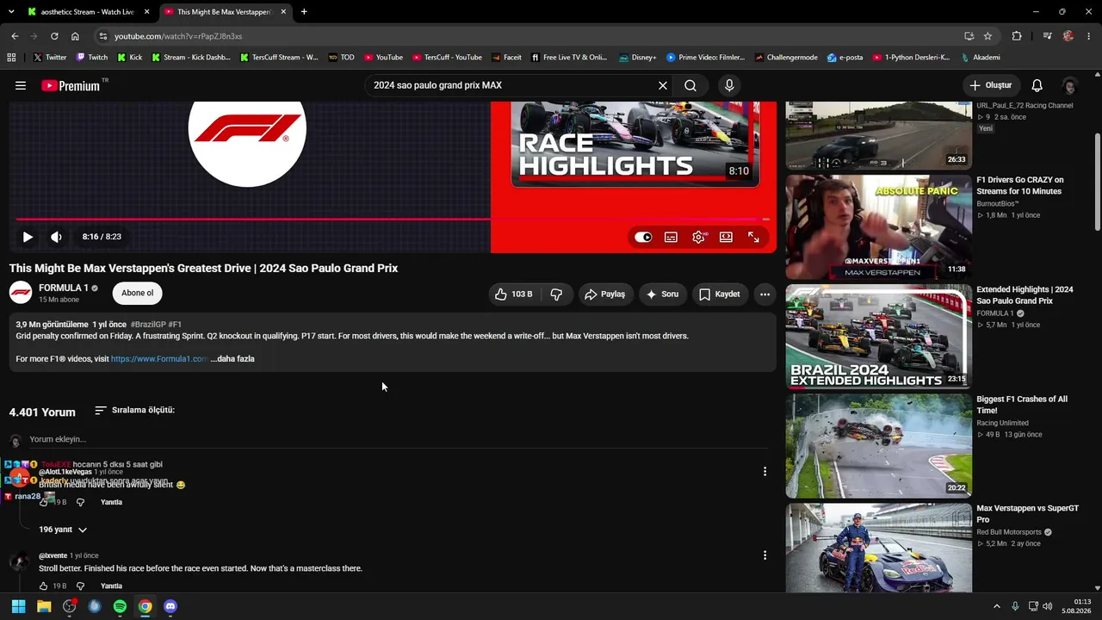This screenshot has width=1102, height=620.
Task: Open the Challengermode bookmark
Action: click(786, 58)
